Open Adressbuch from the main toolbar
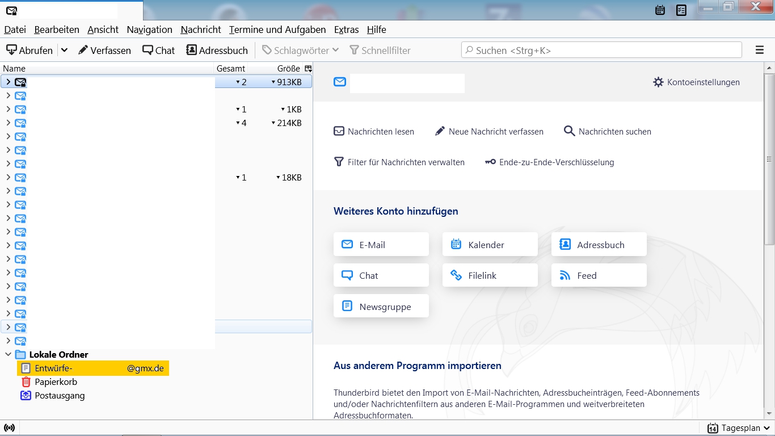This screenshot has height=436, width=775. click(x=217, y=50)
